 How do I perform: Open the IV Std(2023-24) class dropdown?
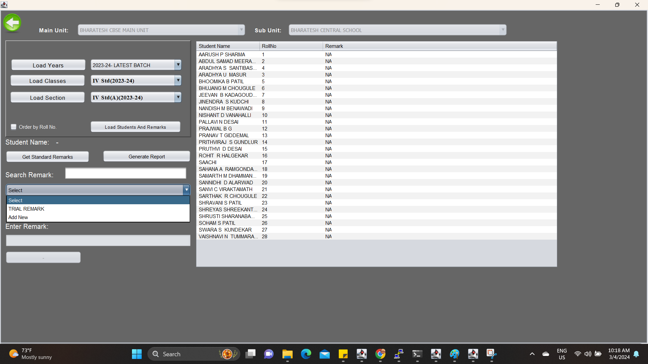[x=178, y=81]
